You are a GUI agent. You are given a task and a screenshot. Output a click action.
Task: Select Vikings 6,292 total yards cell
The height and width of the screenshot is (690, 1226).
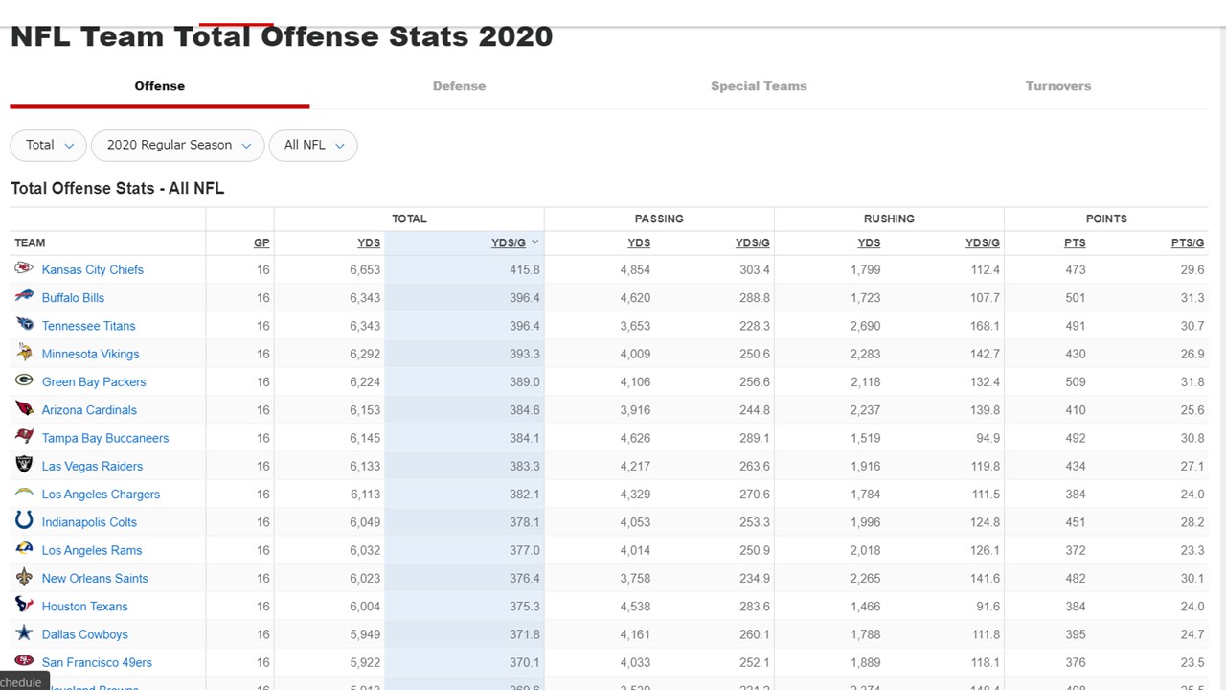(365, 354)
